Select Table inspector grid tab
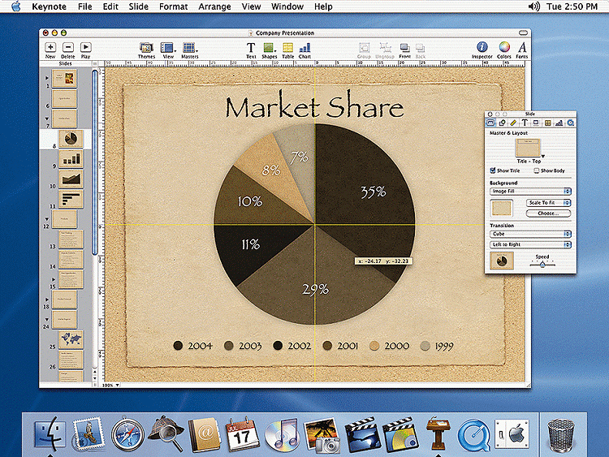Viewport: 609px width, 457px height. click(x=547, y=123)
